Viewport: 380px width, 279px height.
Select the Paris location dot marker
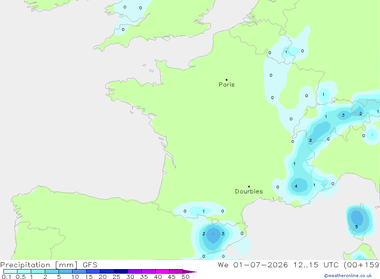[x=226, y=80]
